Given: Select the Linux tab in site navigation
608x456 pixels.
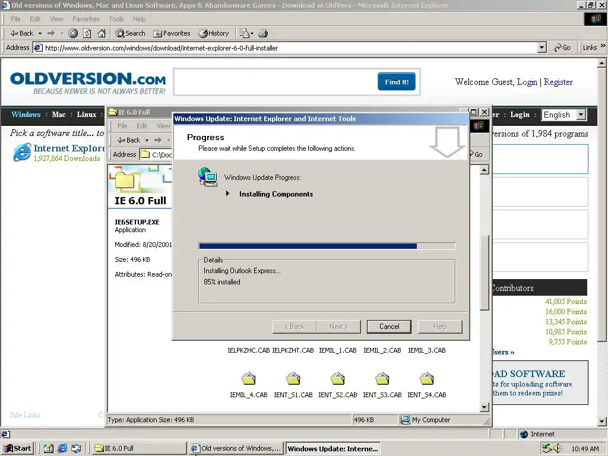Looking at the screenshot, I should click(x=87, y=115).
